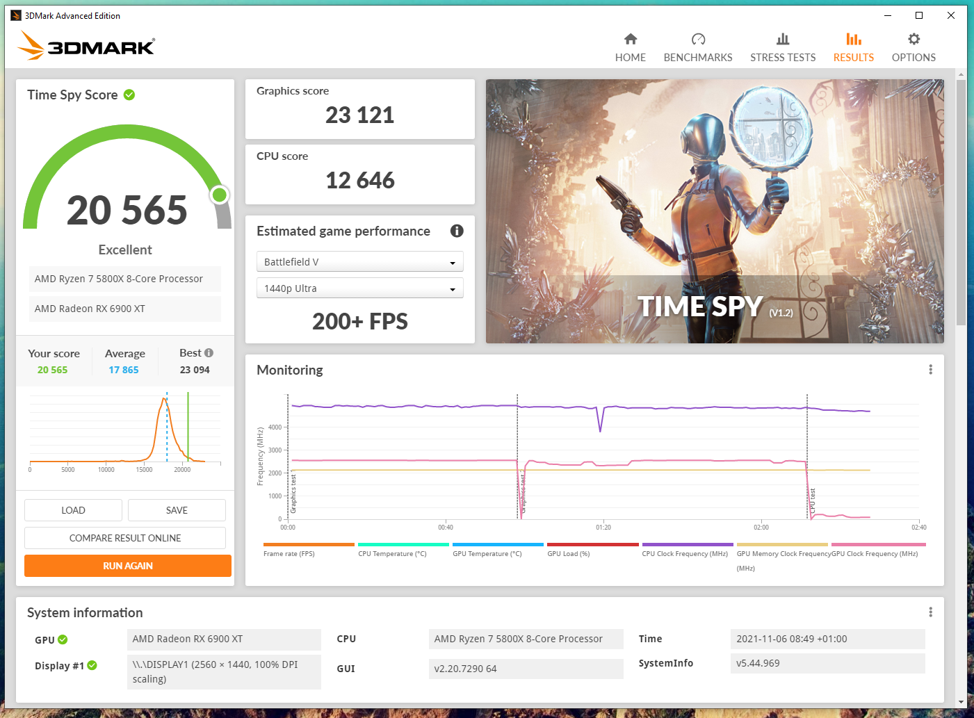This screenshot has height=718, width=974.
Task: Click the STRESS TESTS tab label
Action: 783,58
